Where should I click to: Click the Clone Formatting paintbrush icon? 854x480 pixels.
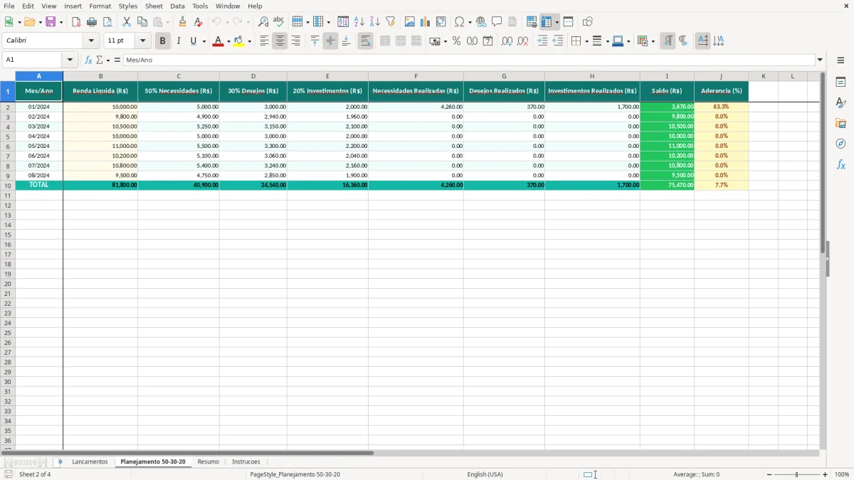pyautogui.click(x=182, y=22)
